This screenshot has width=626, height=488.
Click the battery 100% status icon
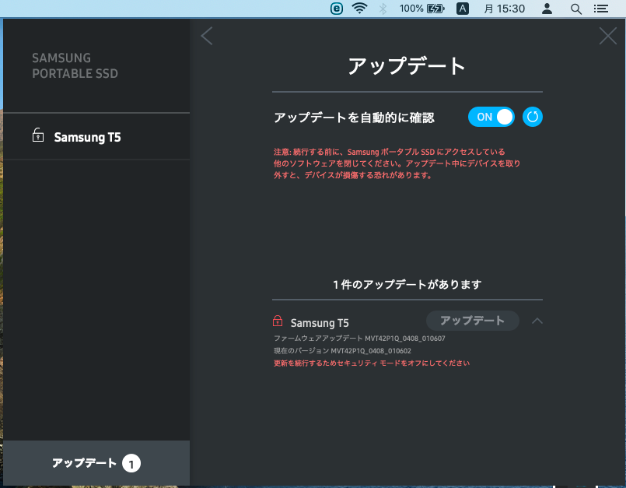coord(425,9)
